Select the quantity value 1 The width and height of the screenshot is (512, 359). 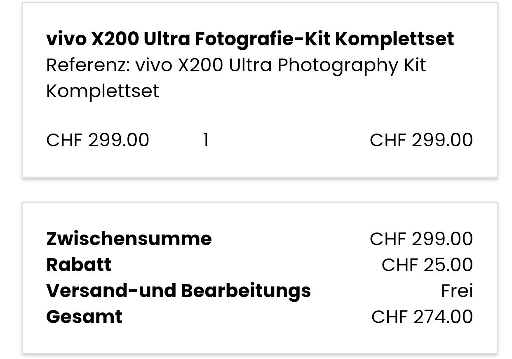206,140
